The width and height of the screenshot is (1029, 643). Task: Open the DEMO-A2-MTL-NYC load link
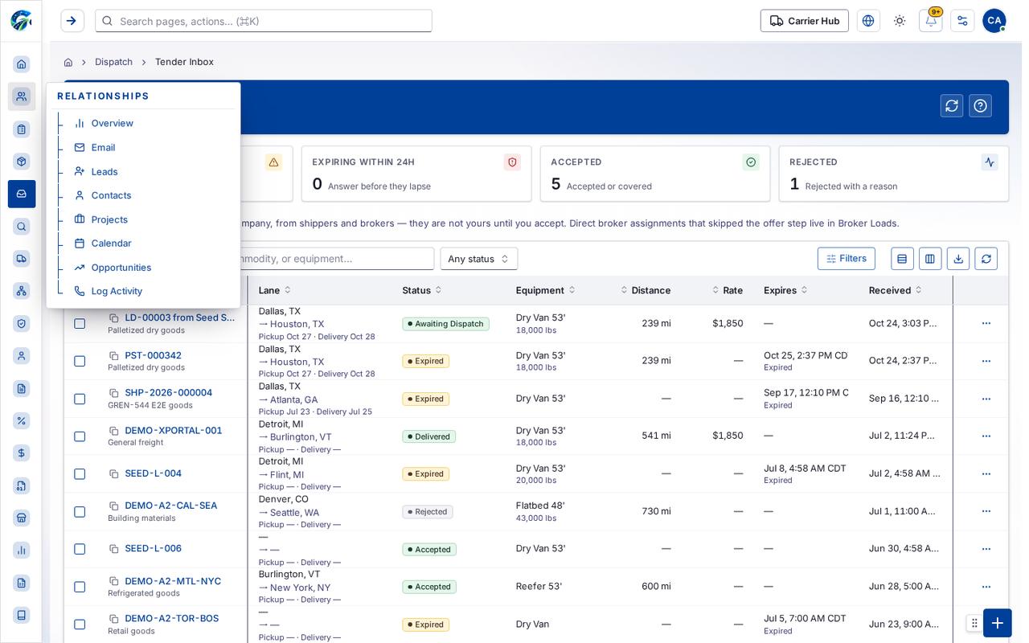coord(173,581)
